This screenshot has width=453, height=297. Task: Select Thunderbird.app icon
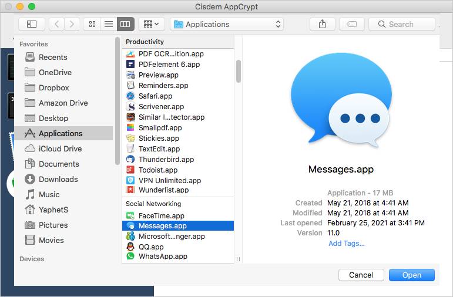click(x=130, y=159)
